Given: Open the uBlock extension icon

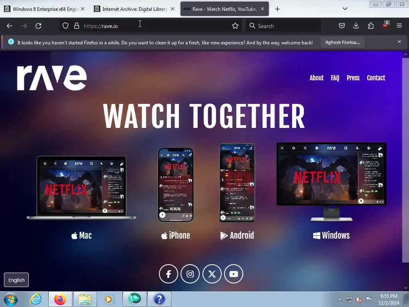Looking at the screenshot, I should coord(385,25).
